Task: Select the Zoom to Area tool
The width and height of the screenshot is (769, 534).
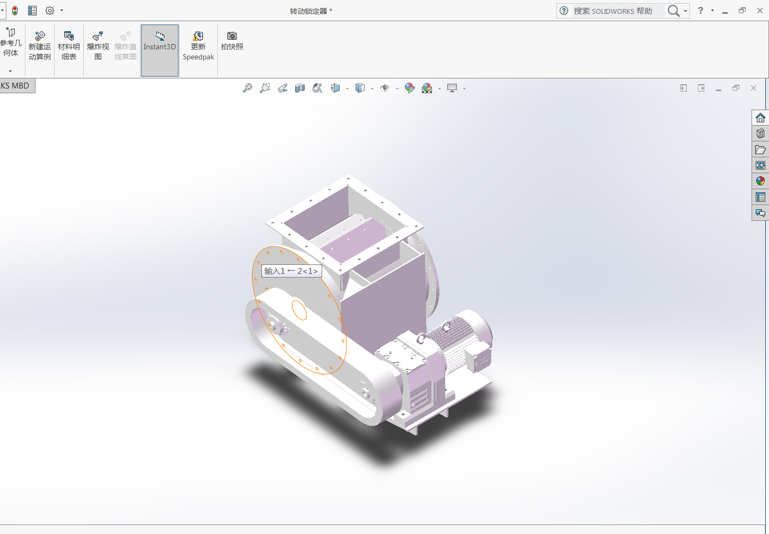Action: (x=265, y=88)
